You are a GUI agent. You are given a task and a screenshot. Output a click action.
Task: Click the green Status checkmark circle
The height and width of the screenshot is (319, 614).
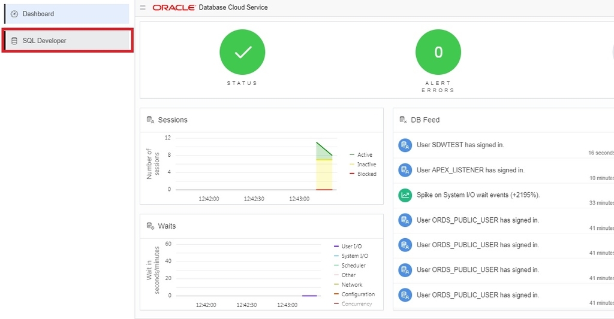tap(242, 52)
